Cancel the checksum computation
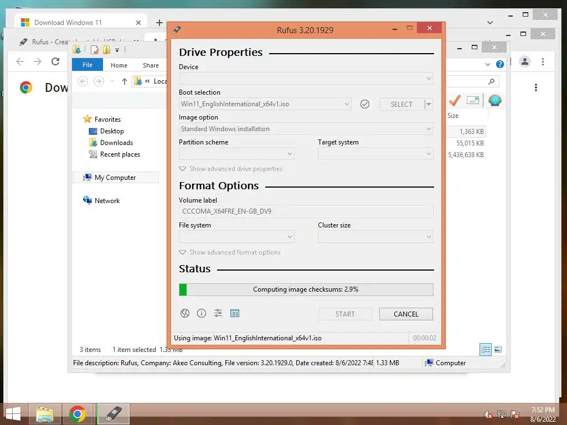The height and width of the screenshot is (425, 567). [406, 314]
